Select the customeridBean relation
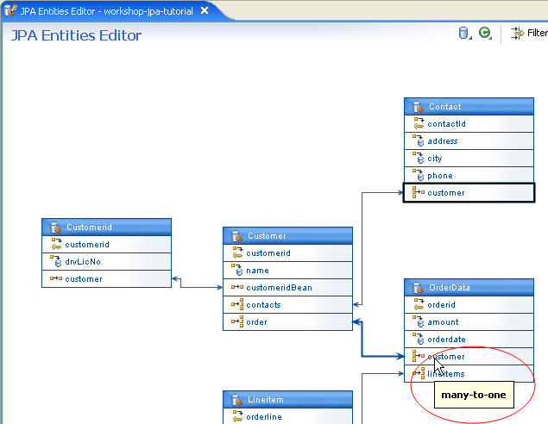The height and width of the screenshot is (424, 548). (287, 288)
